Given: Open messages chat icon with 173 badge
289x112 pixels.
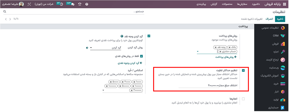Looking at the screenshot, I should tap(71, 4).
